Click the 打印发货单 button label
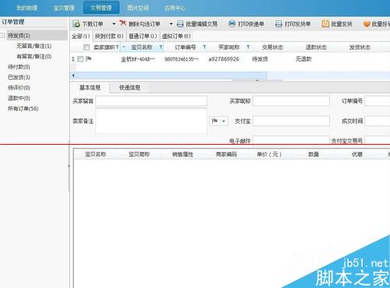The image size is (390, 288). (298, 24)
